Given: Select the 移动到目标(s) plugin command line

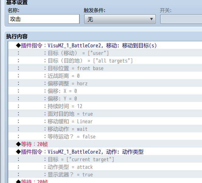Looking at the screenshot, I should click(105, 46).
